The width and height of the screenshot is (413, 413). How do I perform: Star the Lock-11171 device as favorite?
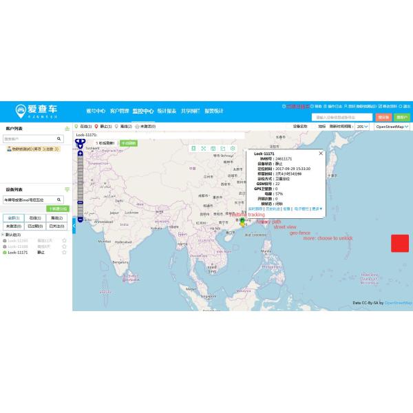tap(64, 253)
